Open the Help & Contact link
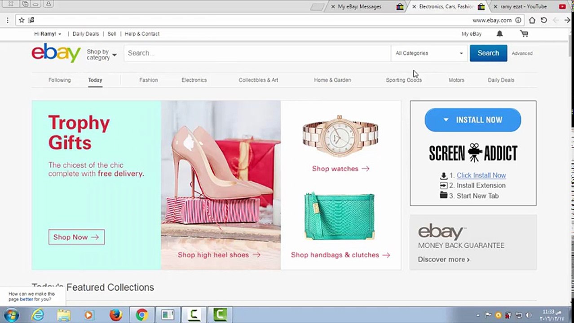The height and width of the screenshot is (323, 574). pos(142,34)
